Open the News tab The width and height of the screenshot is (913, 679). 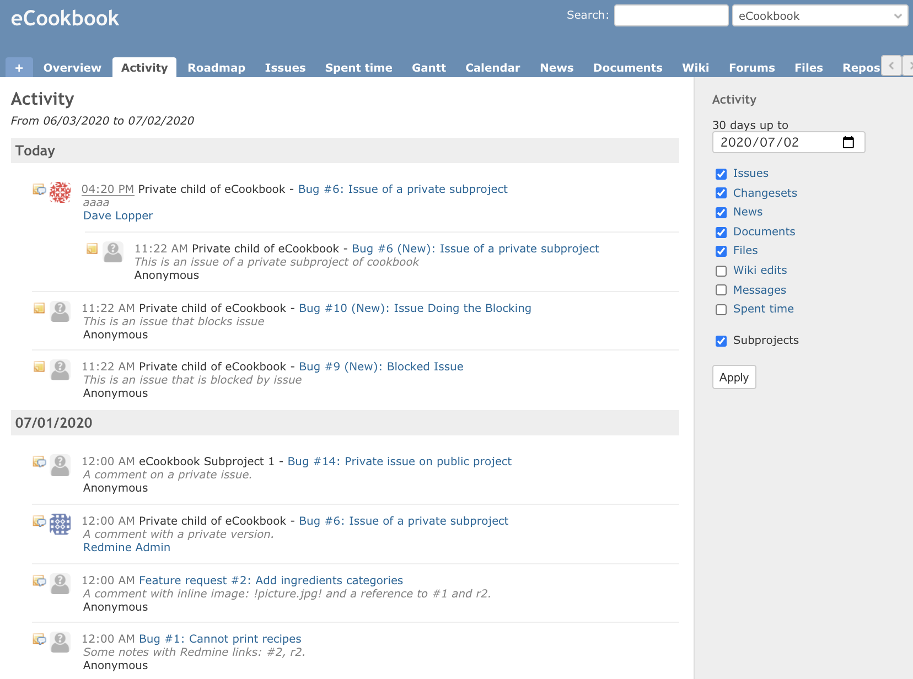coord(557,68)
